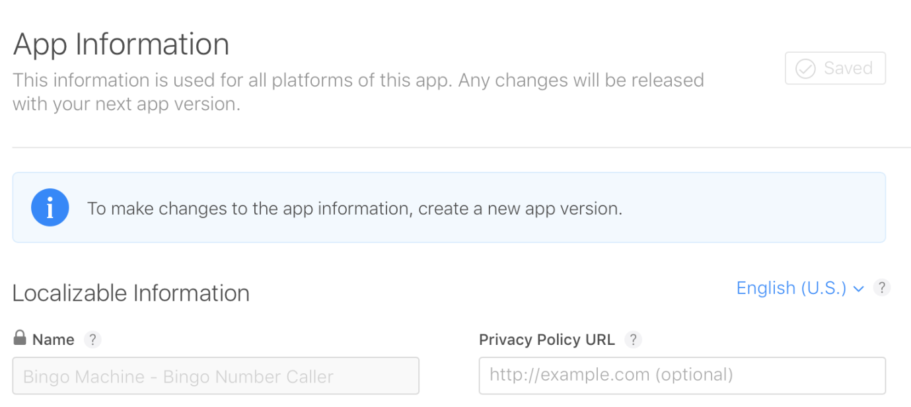Click the locked Name field showing Bingo Machine

(x=215, y=376)
